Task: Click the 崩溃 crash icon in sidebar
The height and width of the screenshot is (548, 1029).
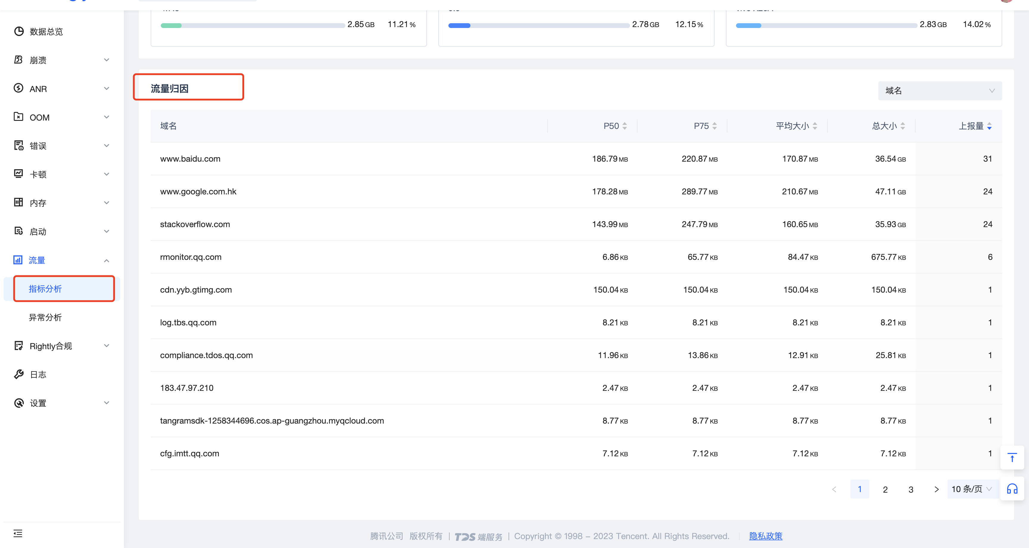Action: pos(18,60)
